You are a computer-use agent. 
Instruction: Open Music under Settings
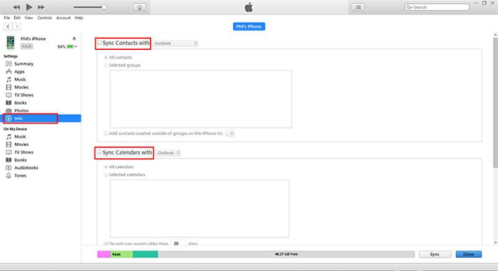tap(20, 79)
